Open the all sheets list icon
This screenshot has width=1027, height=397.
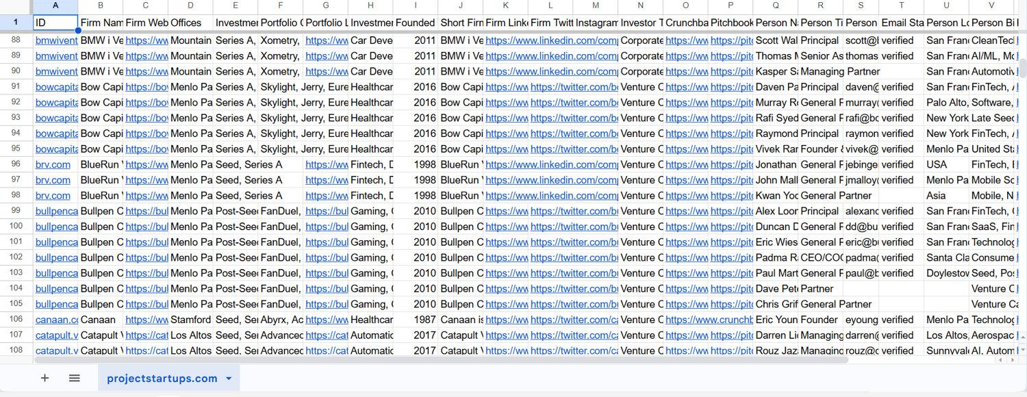click(75, 378)
